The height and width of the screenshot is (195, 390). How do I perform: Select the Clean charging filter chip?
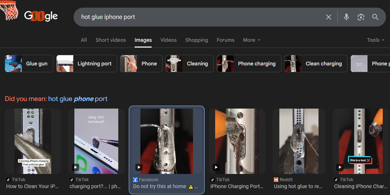[316, 64]
